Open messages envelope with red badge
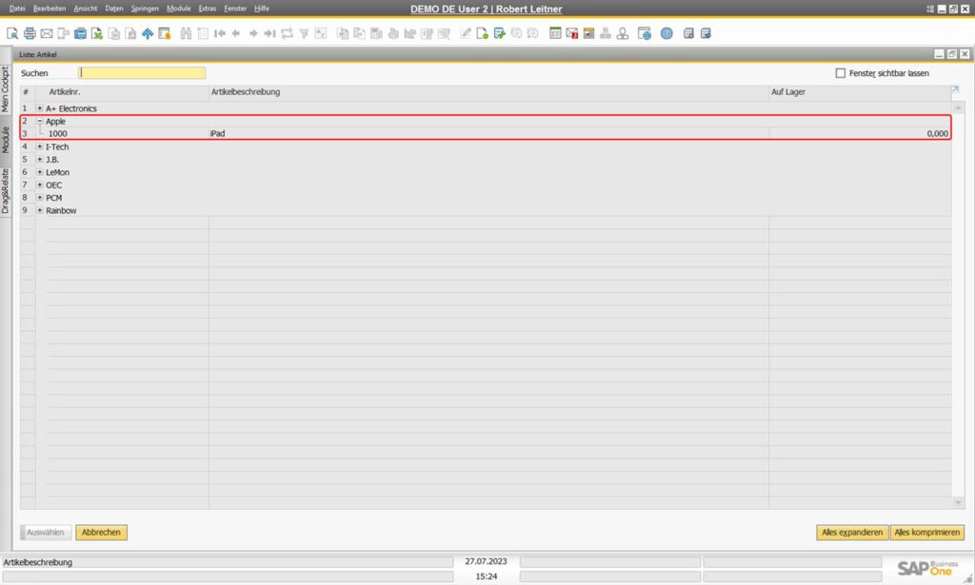 point(572,33)
